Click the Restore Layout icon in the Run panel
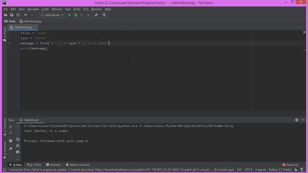Viewport: 308px width, 173px height. click(x=11, y=141)
